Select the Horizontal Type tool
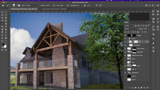The image size is (160, 90). click(2, 35)
